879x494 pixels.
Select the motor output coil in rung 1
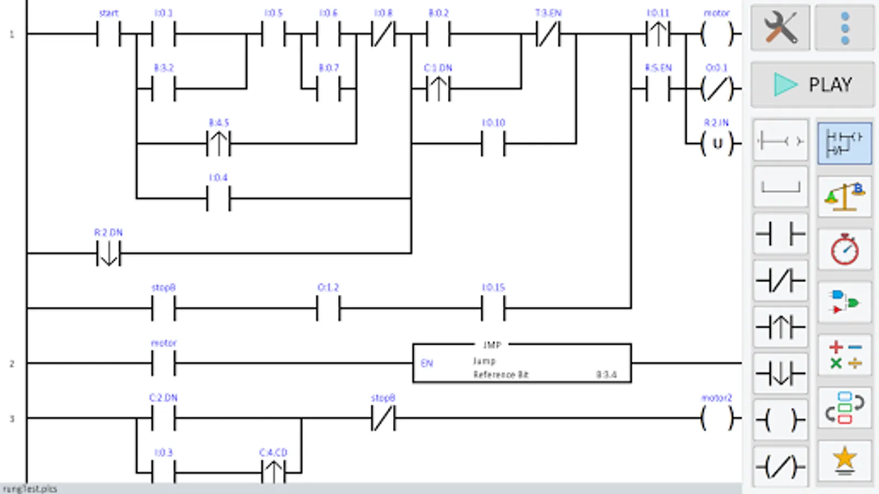[x=717, y=34]
